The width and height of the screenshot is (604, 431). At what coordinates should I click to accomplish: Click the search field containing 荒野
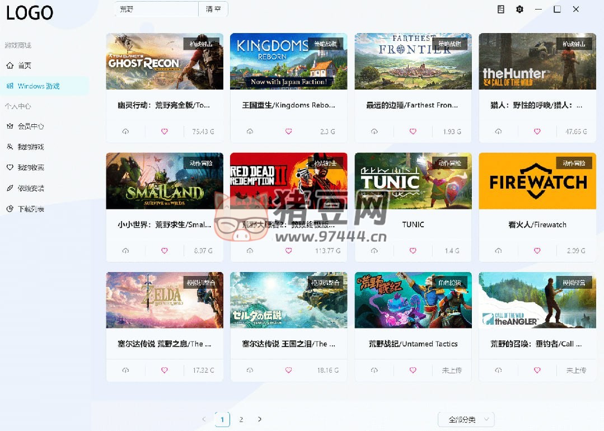click(x=157, y=9)
